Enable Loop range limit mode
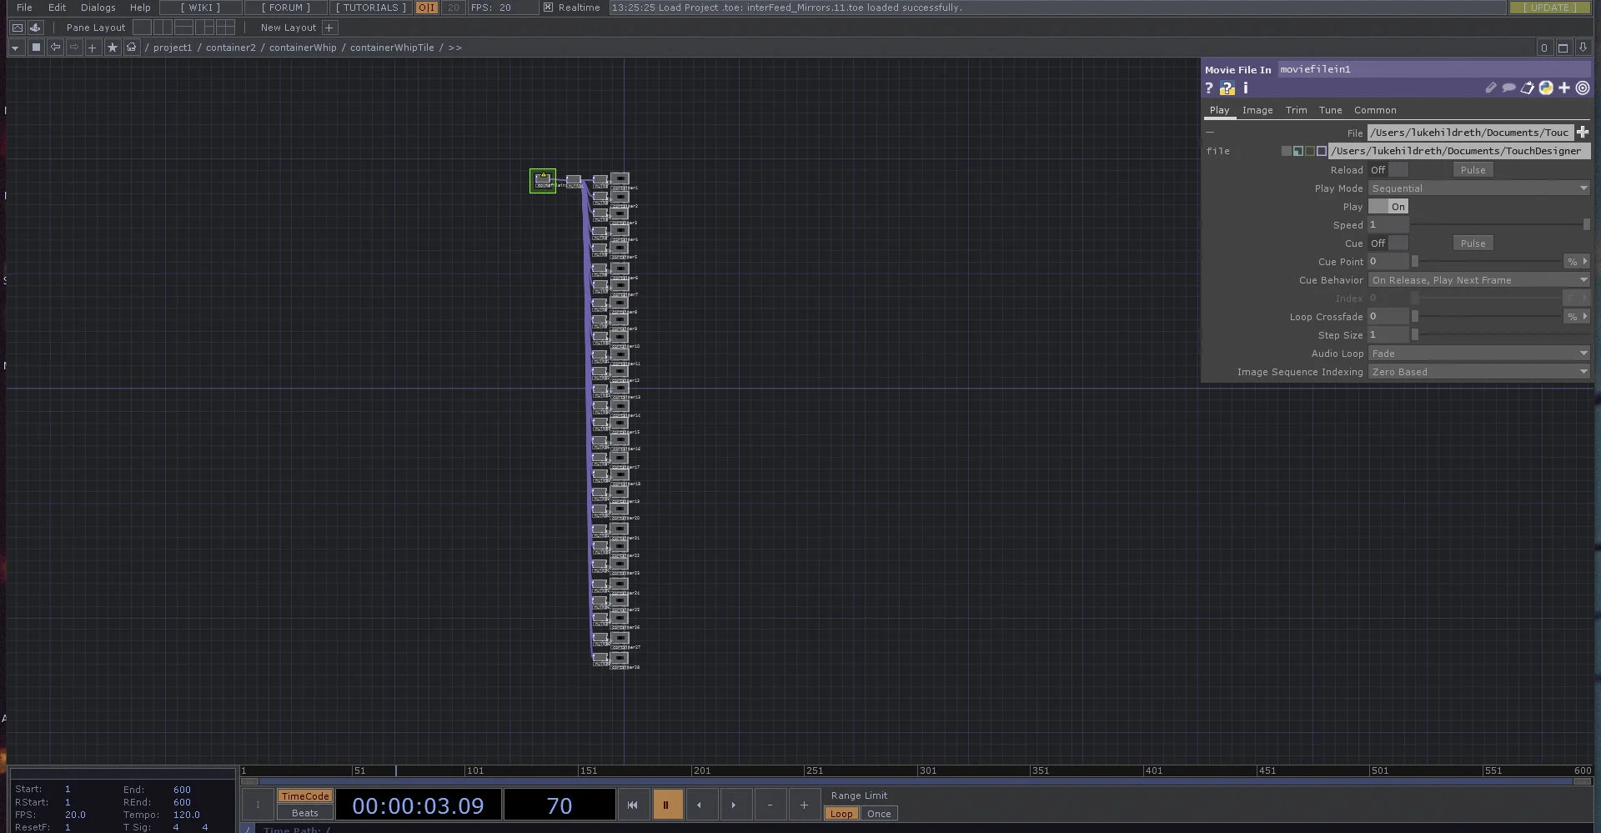Screen dimensions: 1601x833 pos(841,814)
